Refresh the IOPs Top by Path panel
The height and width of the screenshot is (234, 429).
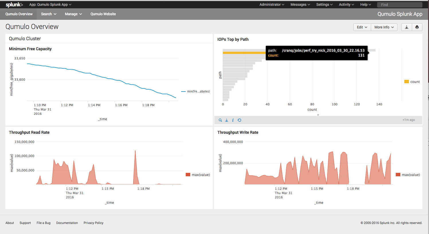click(240, 120)
